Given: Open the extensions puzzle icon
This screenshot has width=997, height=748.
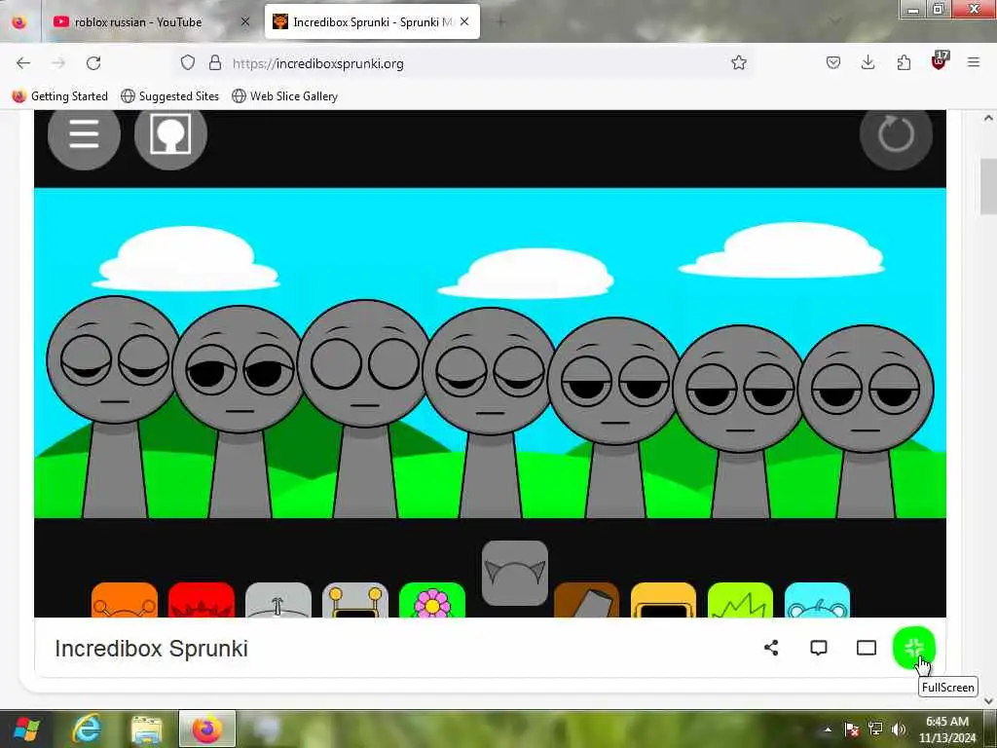Looking at the screenshot, I should (x=904, y=63).
